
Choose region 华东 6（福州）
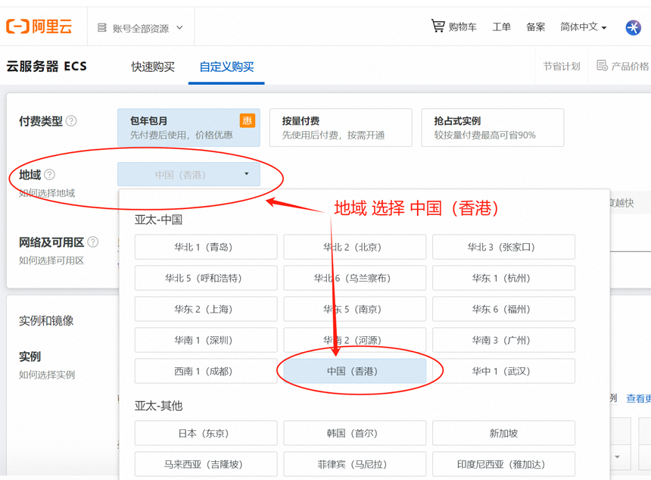tap(503, 309)
